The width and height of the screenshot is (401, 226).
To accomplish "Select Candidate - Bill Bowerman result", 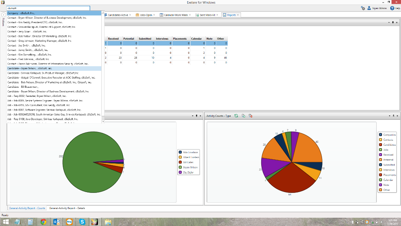I will click(54, 87).
